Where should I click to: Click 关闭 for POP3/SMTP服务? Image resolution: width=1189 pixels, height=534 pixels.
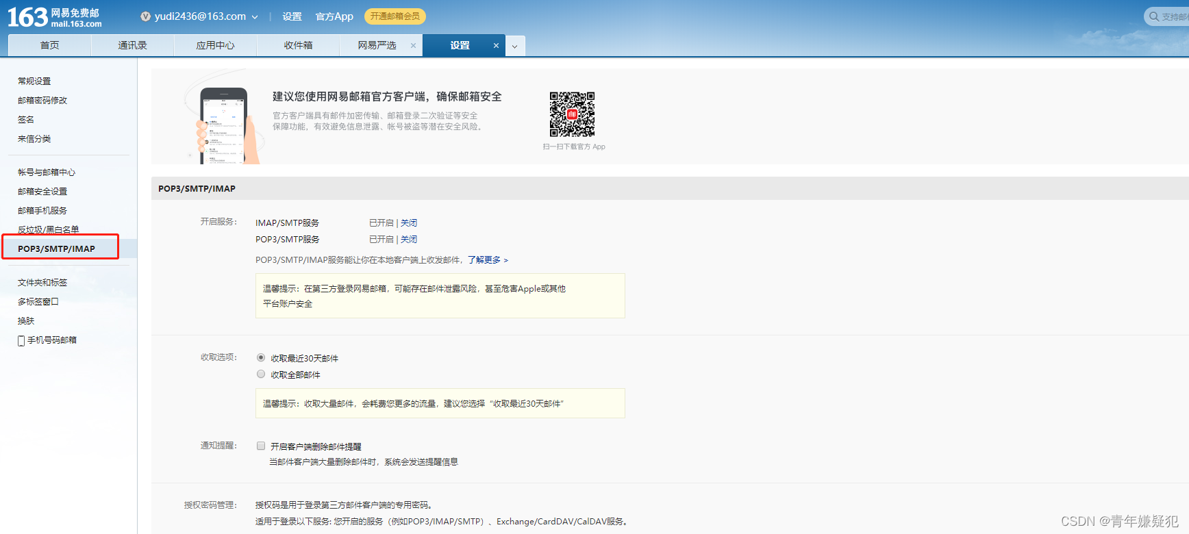[x=409, y=239]
